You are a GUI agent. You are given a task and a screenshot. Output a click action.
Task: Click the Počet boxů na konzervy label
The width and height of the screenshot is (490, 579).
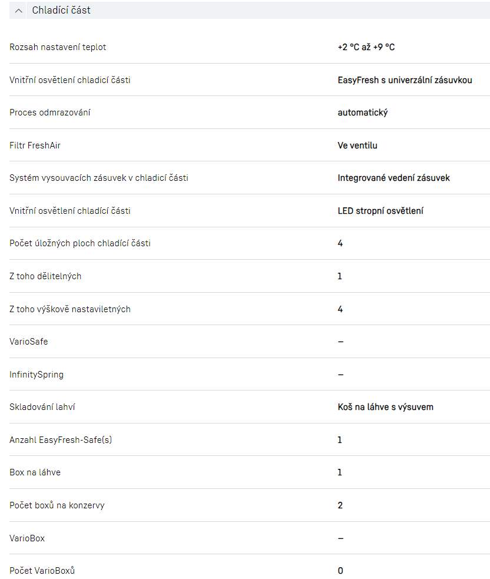point(57,505)
